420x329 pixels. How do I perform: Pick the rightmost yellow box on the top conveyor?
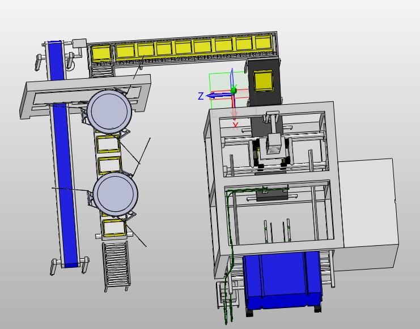click(x=264, y=42)
